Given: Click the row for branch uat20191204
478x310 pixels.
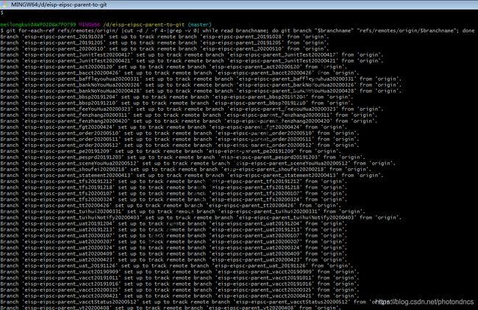Looking at the screenshot, I should (x=174, y=223).
